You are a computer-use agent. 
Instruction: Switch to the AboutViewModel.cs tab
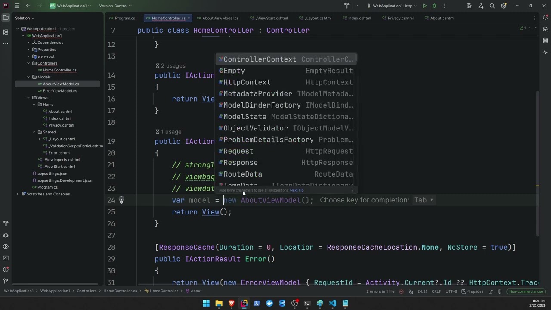pos(217,18)
